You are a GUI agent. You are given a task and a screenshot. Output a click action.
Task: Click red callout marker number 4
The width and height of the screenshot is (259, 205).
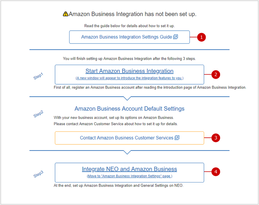click(x=216, y=172)
